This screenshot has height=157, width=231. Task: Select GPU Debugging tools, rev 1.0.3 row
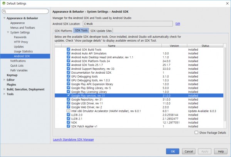139,80
